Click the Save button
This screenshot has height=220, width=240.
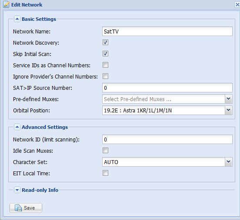26,208
